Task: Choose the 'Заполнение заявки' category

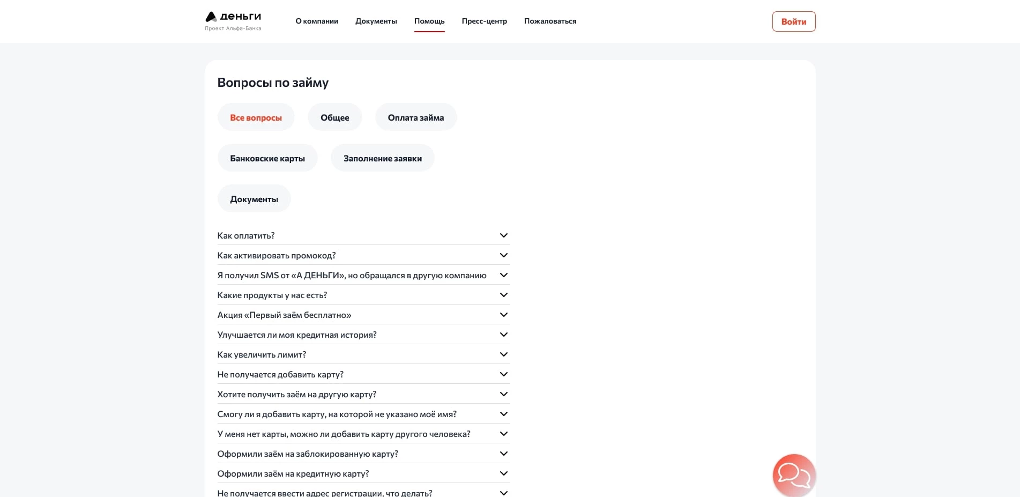Action: pyautogui.click(x=382, y=158)
